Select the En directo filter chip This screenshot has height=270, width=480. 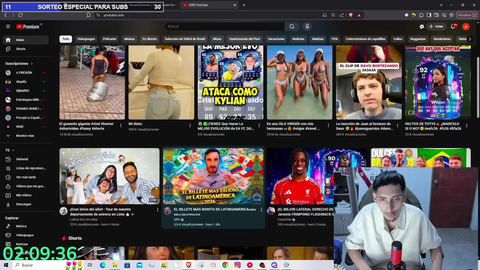150,39
